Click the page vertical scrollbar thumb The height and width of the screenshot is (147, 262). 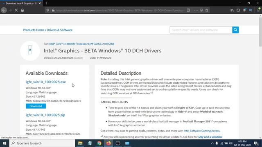click(260, 32)
